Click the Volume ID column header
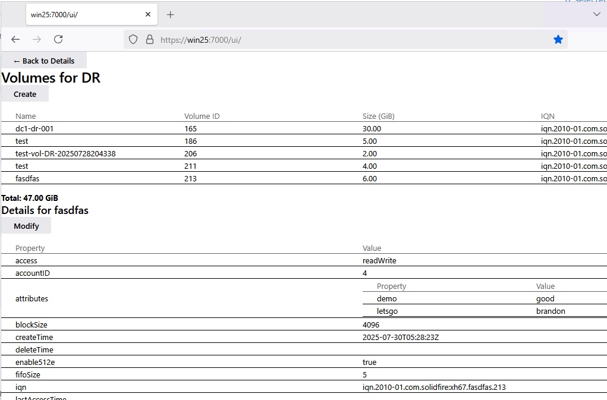Image resolution: width=607 pixels, height=400 pixels. pyautogui.click(x=202, y=116)
